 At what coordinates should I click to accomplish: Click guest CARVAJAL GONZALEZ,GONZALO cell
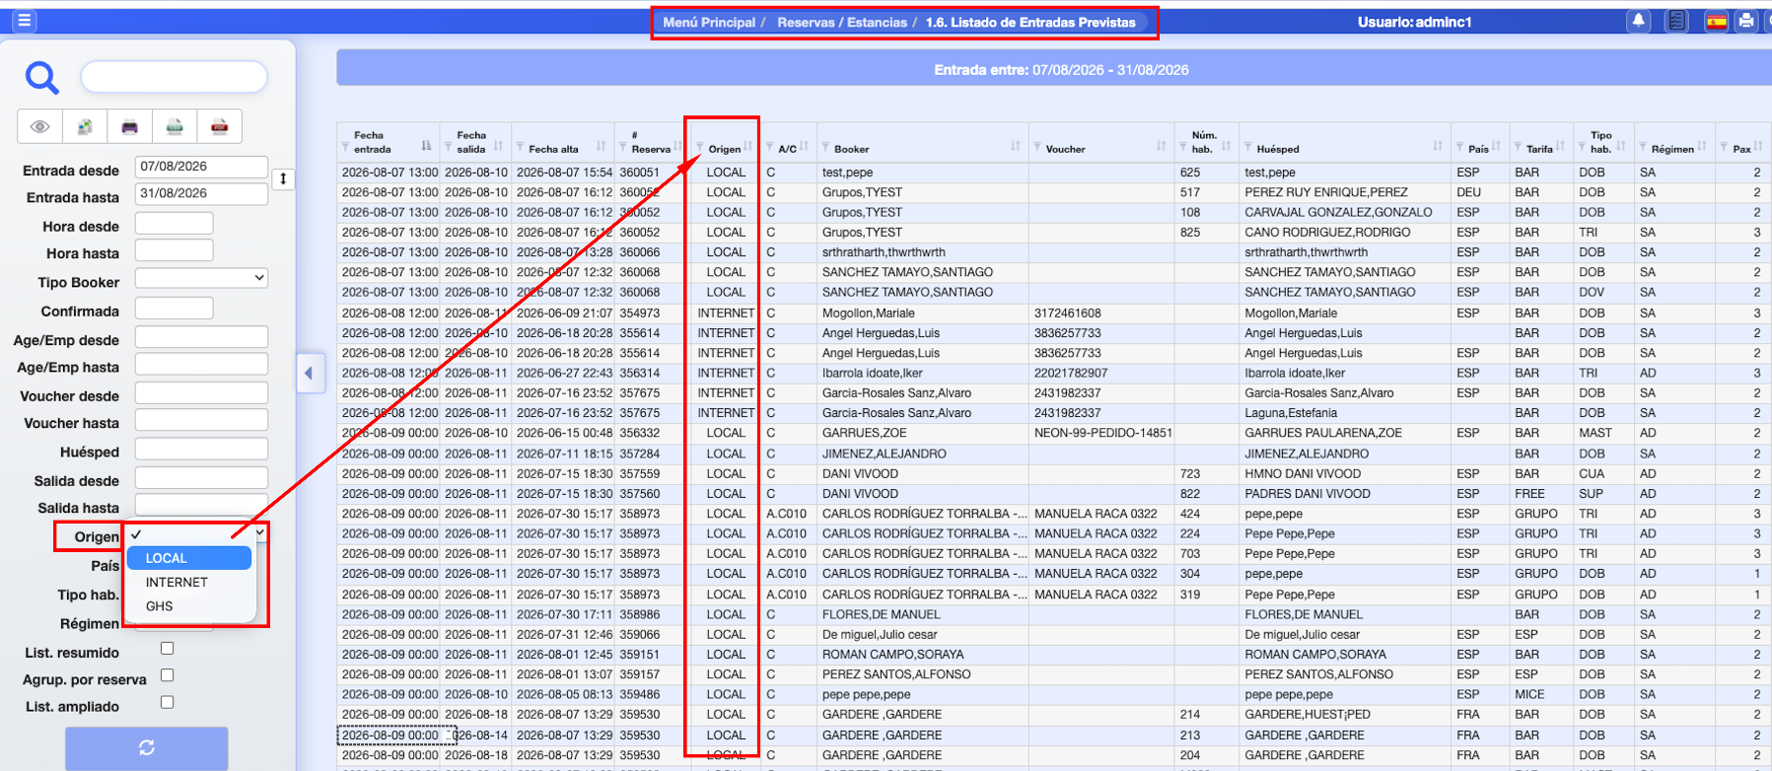point(1338,213)
